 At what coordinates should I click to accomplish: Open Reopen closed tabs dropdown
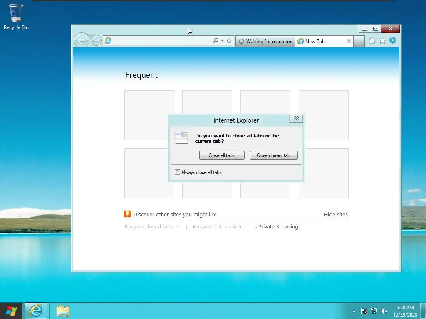pos(151,226)
